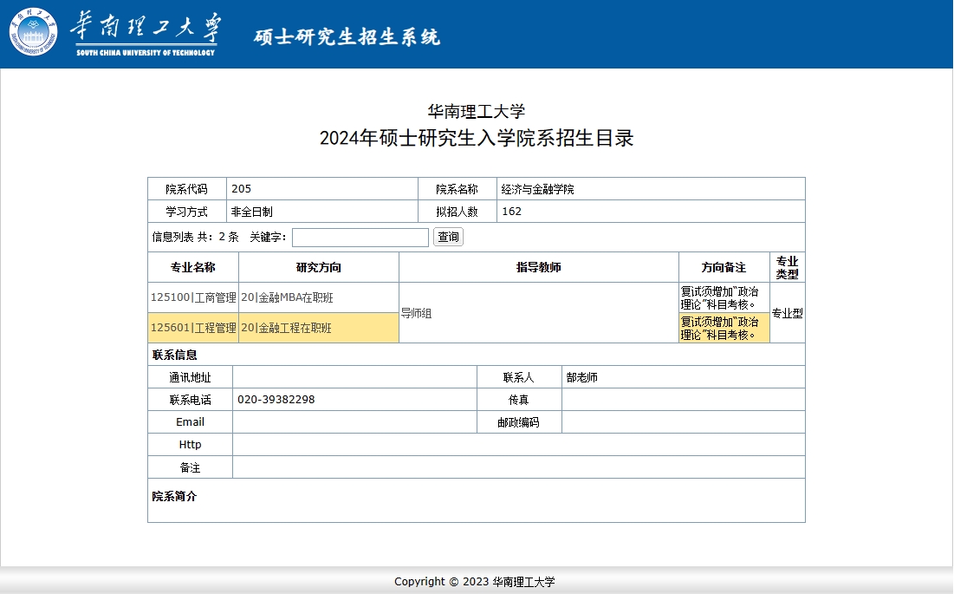This screenshot has width=954, height=594.
Task: Click the 联系信息 section heading
Action: click(x=175, y=355)
